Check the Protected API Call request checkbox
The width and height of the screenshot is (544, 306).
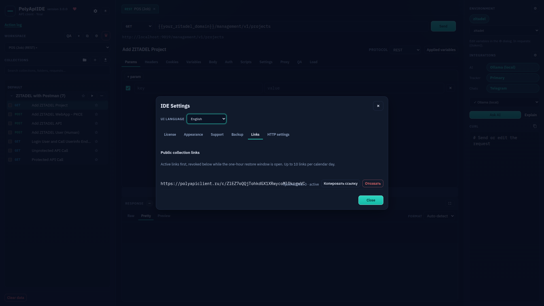[x=10, y=160]
